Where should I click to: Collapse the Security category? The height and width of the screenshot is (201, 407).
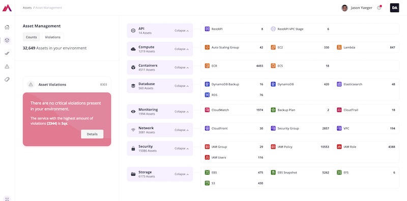tap(182, 149)
